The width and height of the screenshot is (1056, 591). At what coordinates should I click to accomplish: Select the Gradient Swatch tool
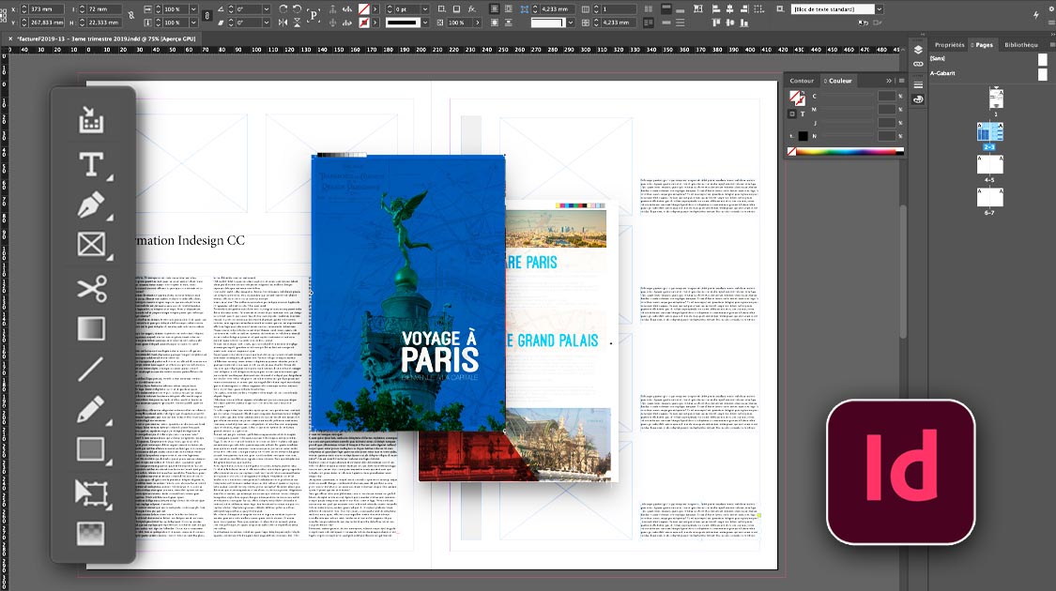tap(91, 328)
